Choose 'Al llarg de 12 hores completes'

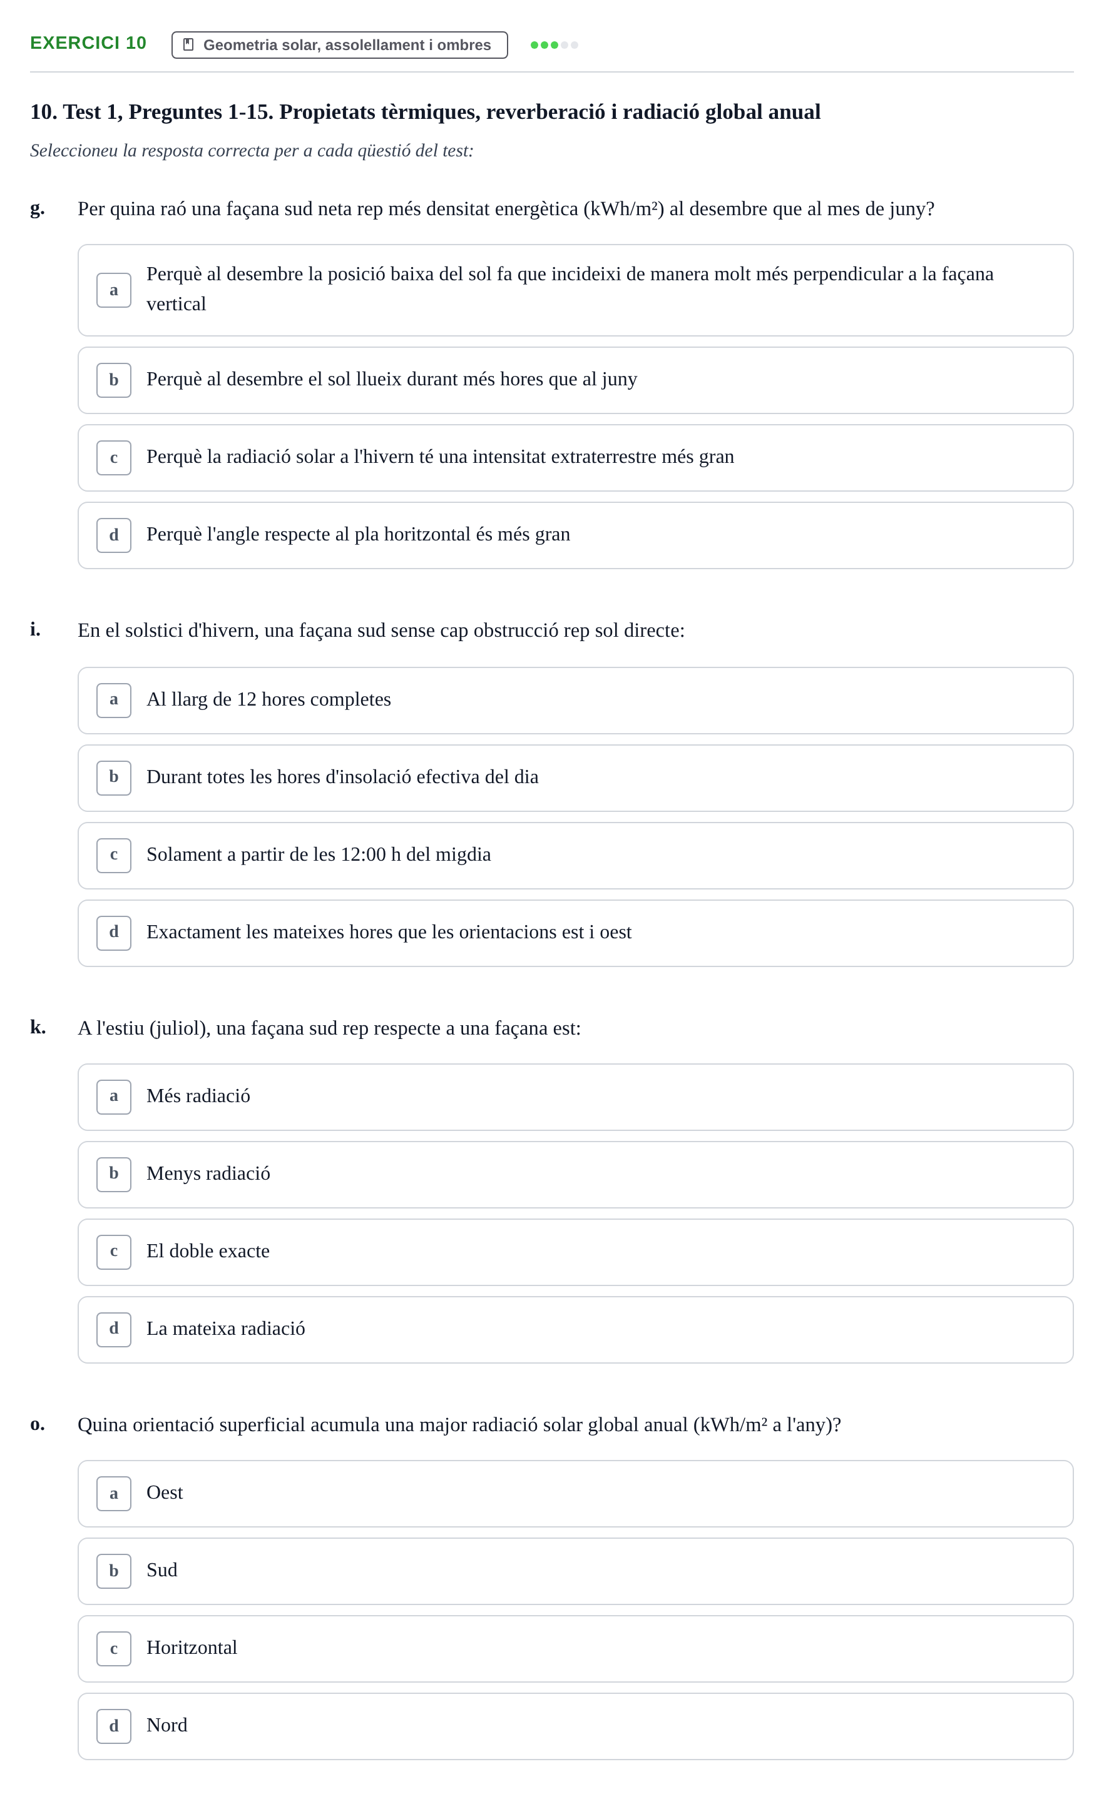[575, 701]
